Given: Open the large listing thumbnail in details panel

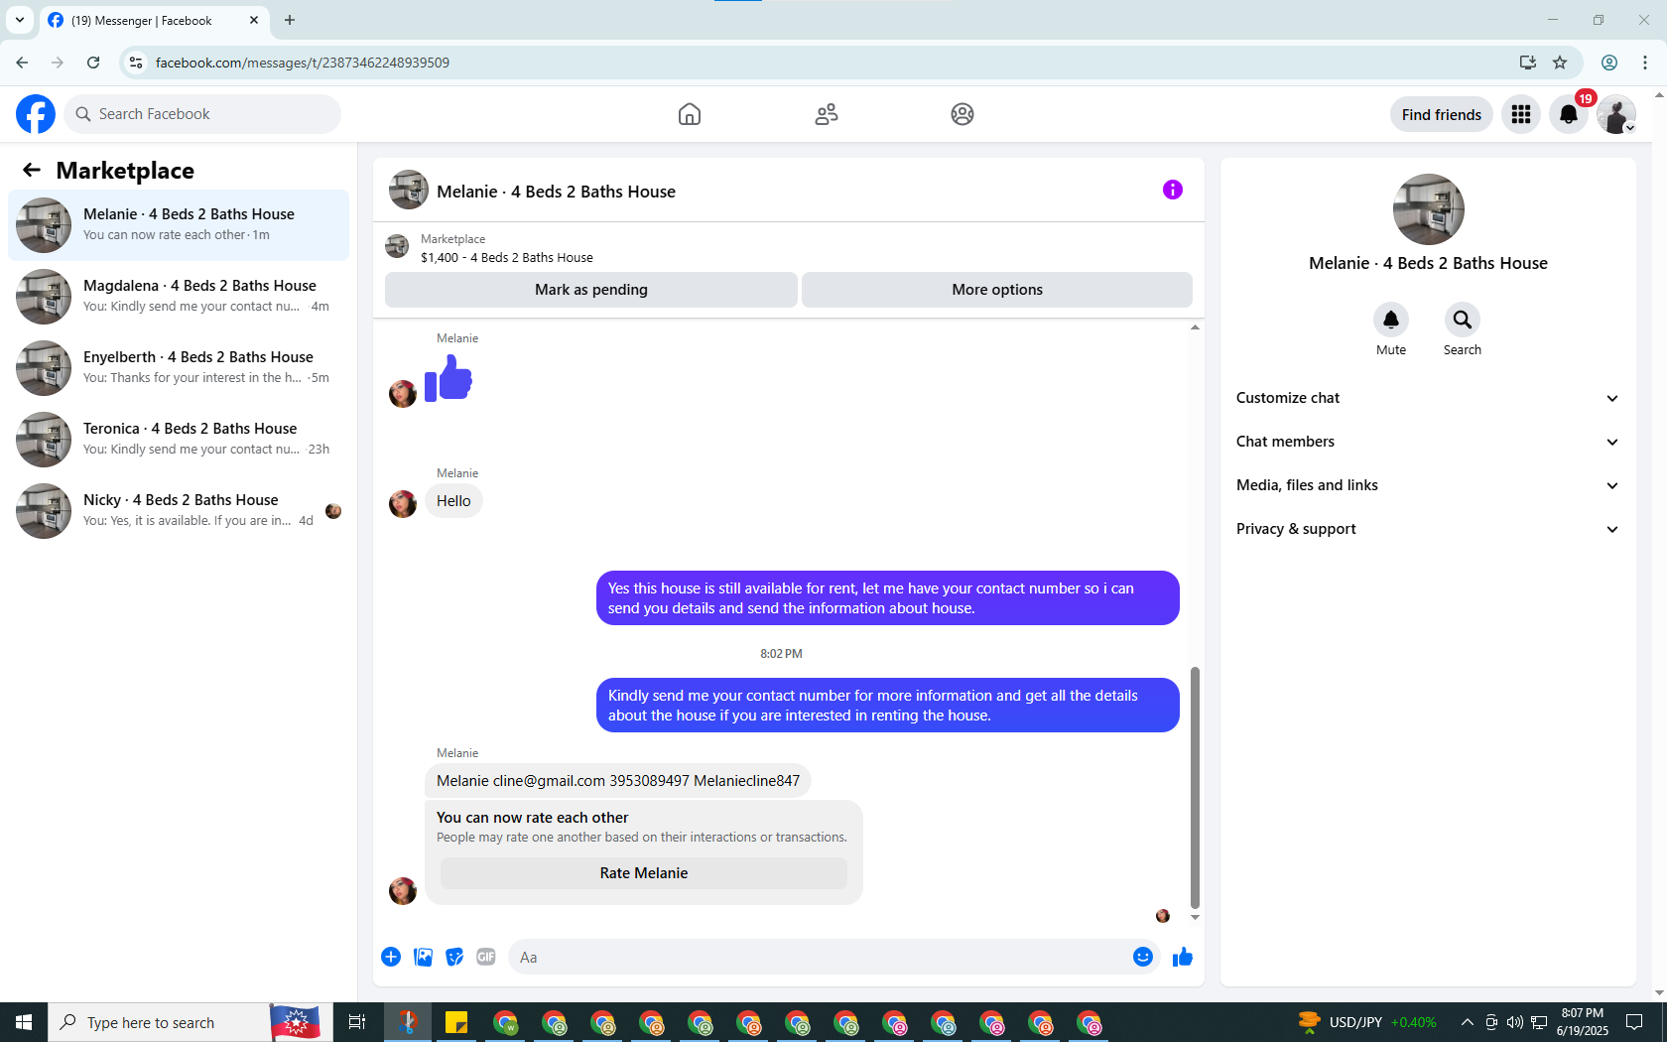Looking at the screenshot, I should pyautogui.click(x=1428, y=209).
